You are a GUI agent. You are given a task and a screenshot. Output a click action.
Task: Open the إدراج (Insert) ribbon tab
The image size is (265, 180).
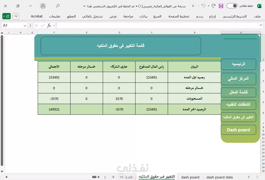tap(212, 16)
